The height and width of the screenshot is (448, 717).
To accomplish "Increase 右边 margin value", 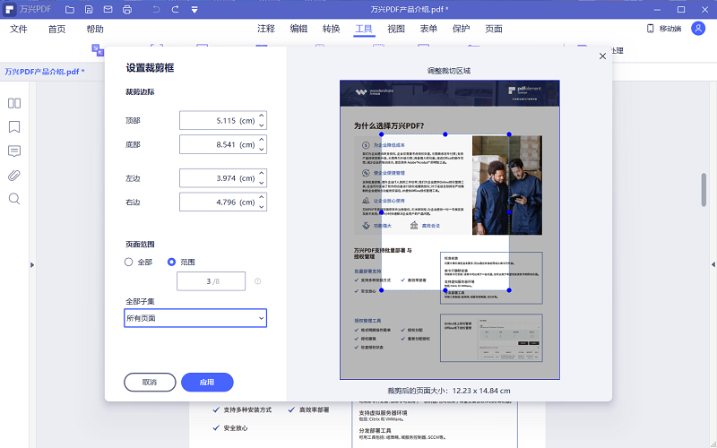I will pyautogui.click(x=261, y=197).
